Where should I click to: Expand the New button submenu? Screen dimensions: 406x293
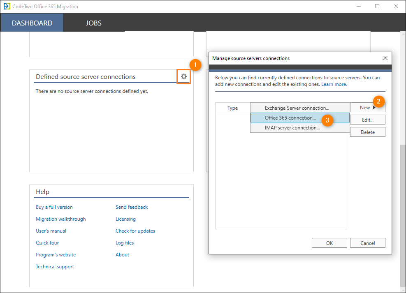[367, 107]
